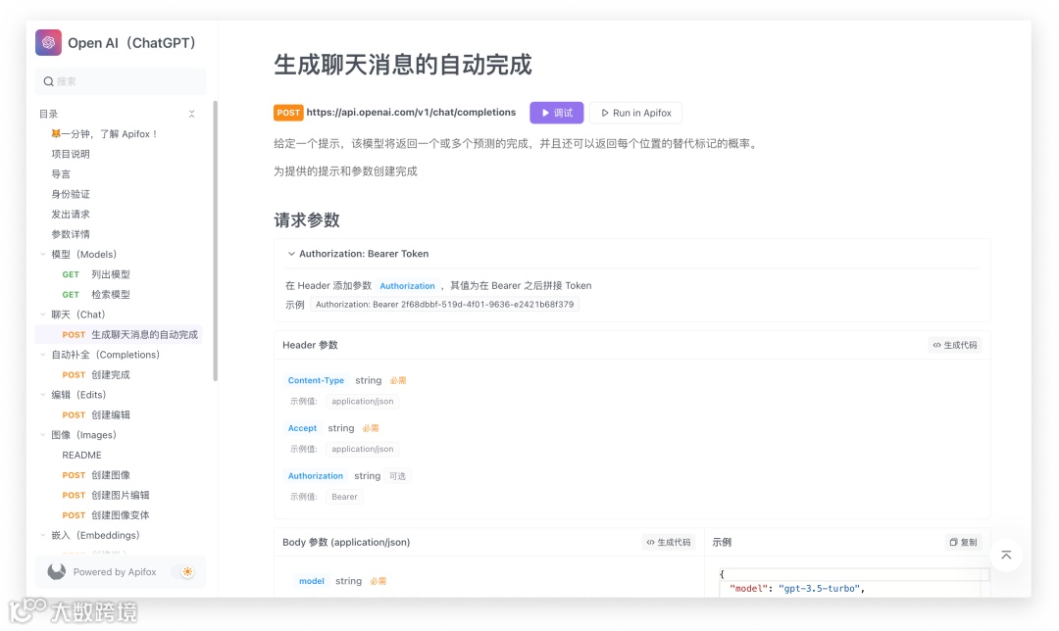Click the Apifox mascot icon in footer

click(57, 571)
